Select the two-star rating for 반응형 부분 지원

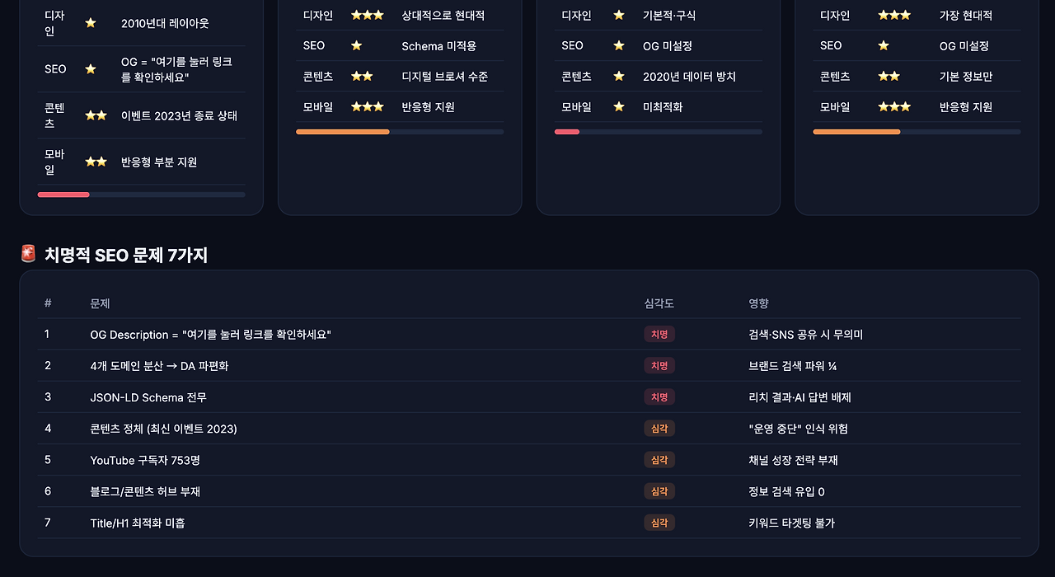click(x=96, y=162)
